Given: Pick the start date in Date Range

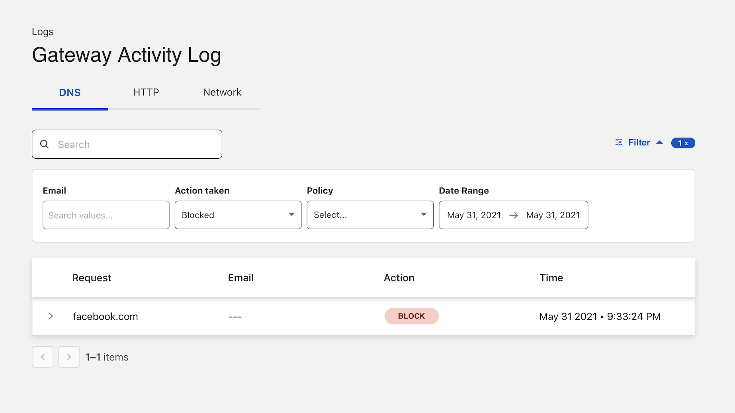Looking at the screenshot, I should pyautogui.click(x=473, y=215).
